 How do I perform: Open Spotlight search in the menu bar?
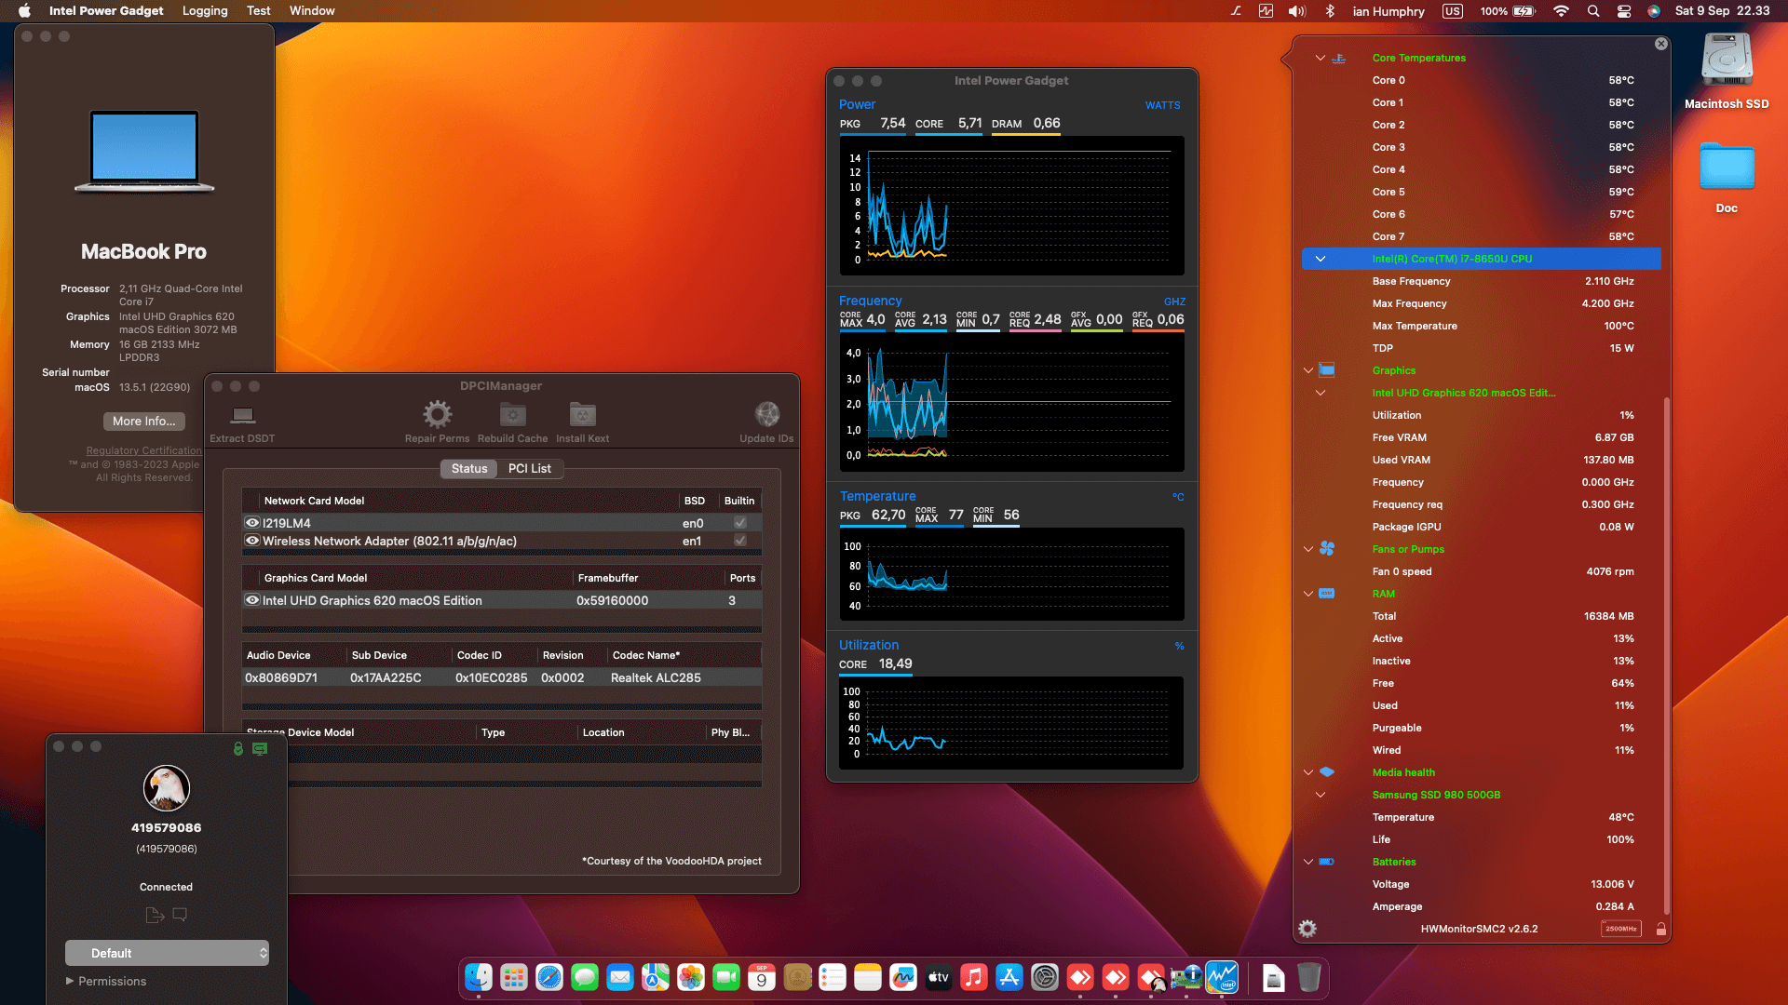[x=1593, y=11]
